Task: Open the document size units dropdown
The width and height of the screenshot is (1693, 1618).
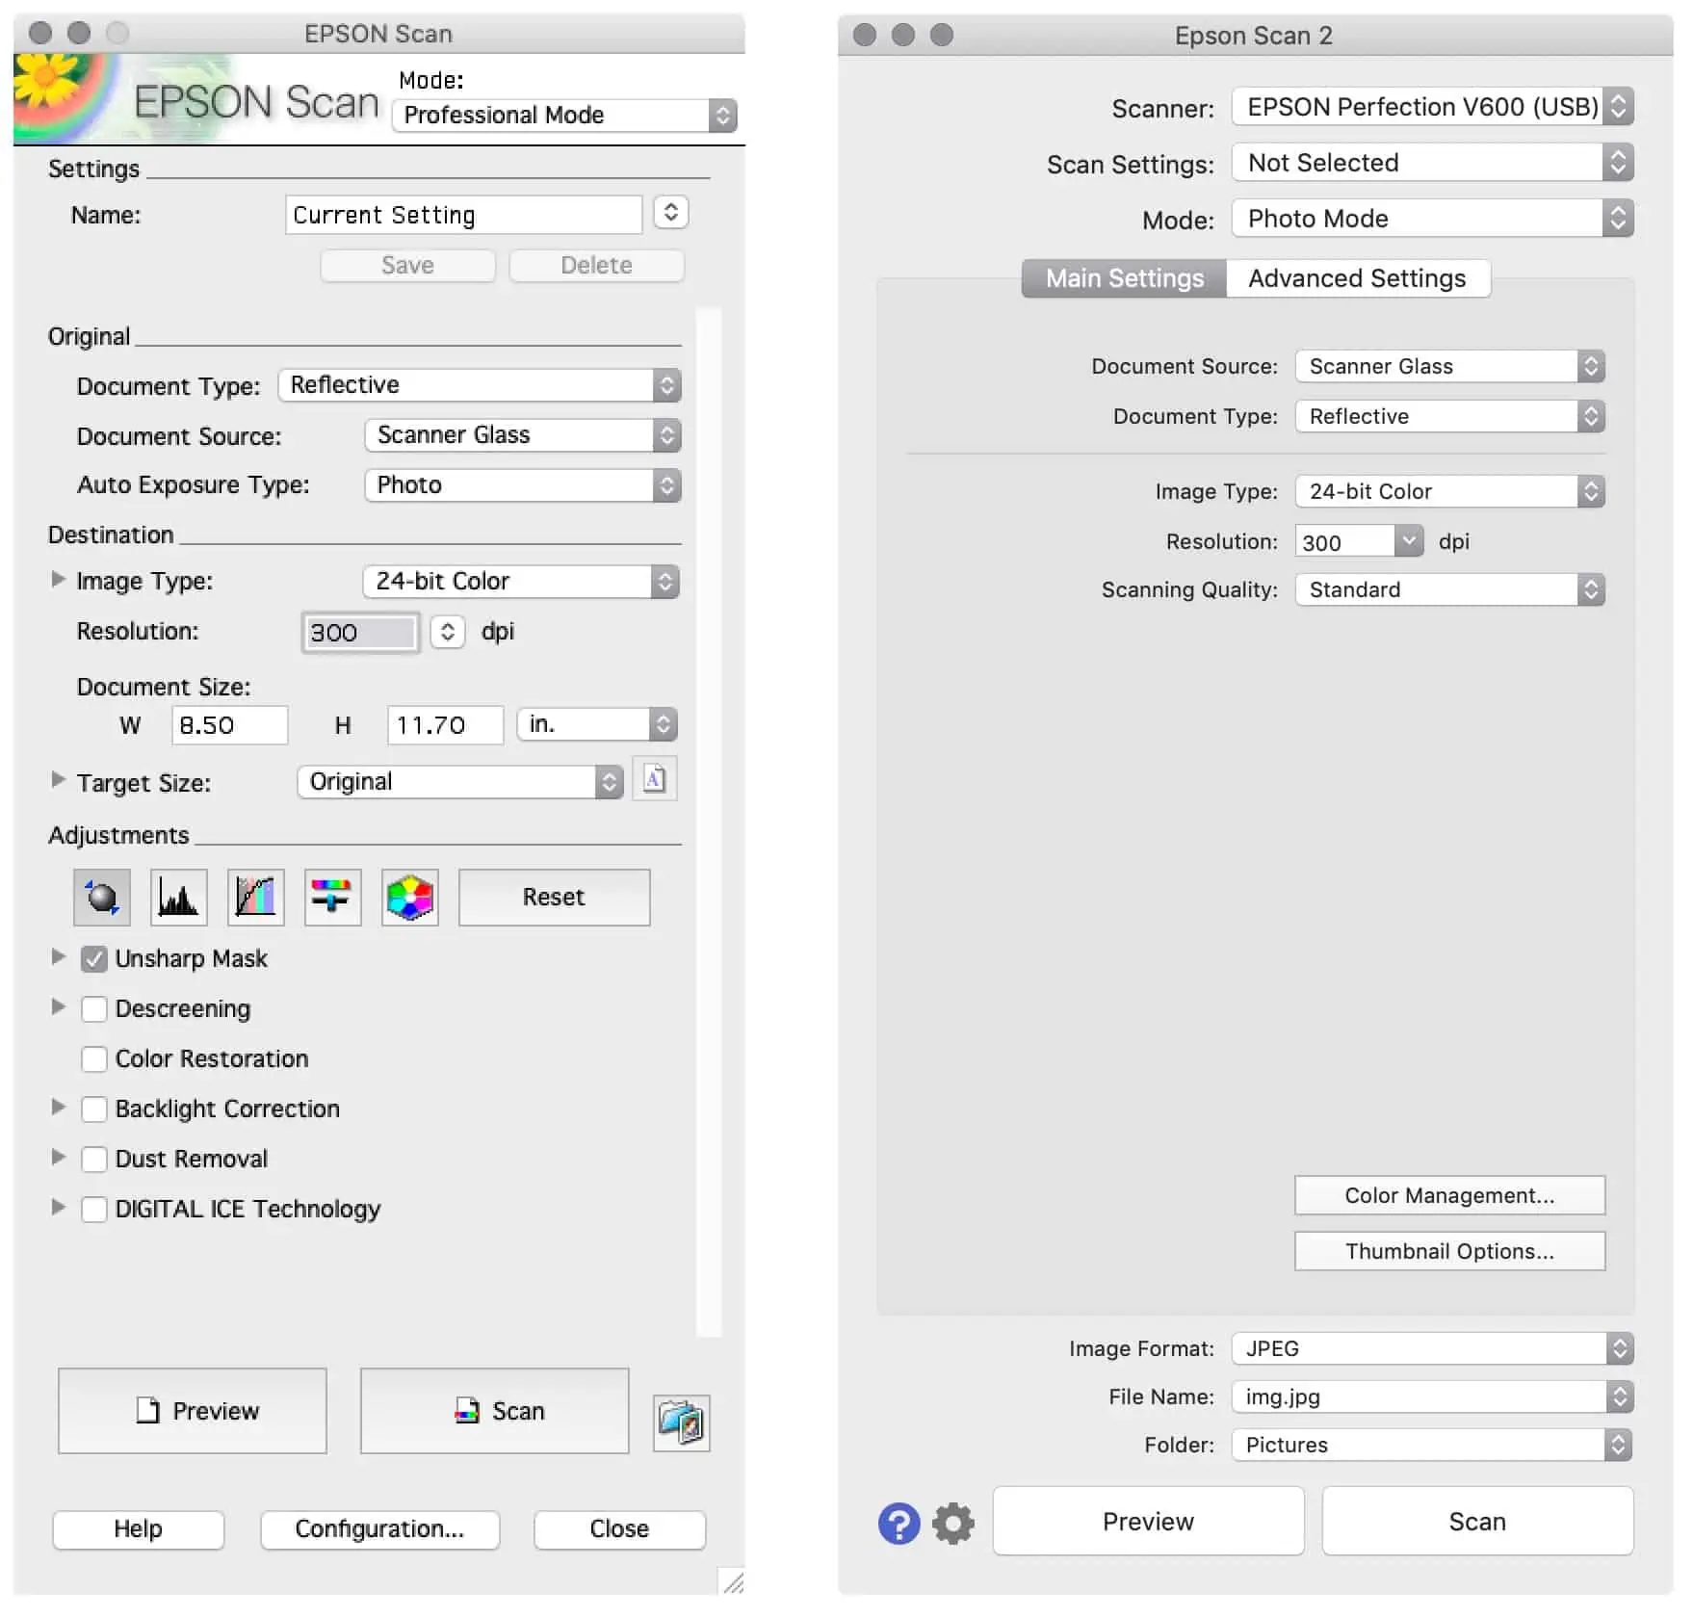Action: pyautogui.click(x=597, y=724)
